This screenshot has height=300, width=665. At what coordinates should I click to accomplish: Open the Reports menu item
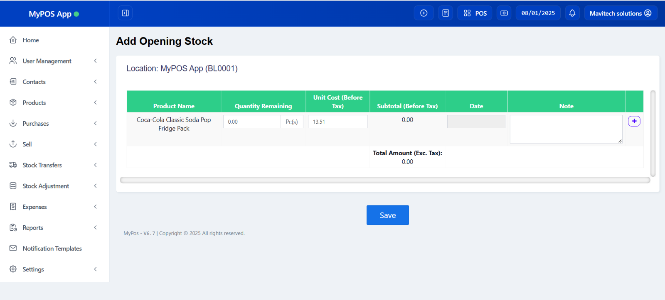33,228
